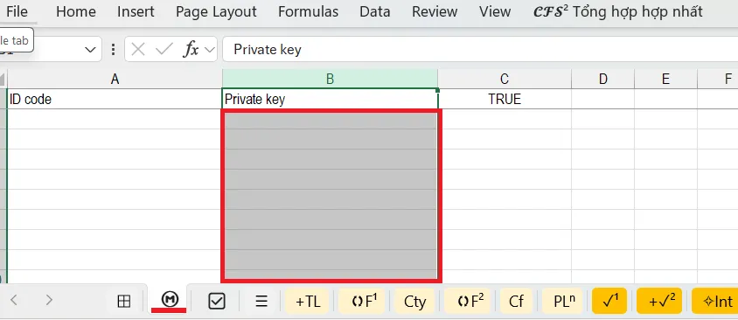The height and width of the screenshot is (320, 738).
Task: Expand the dropdown next to fx
Action: (x=210, y=50)
